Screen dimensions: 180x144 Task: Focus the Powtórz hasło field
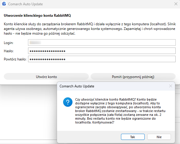click(x=102, y=59)
